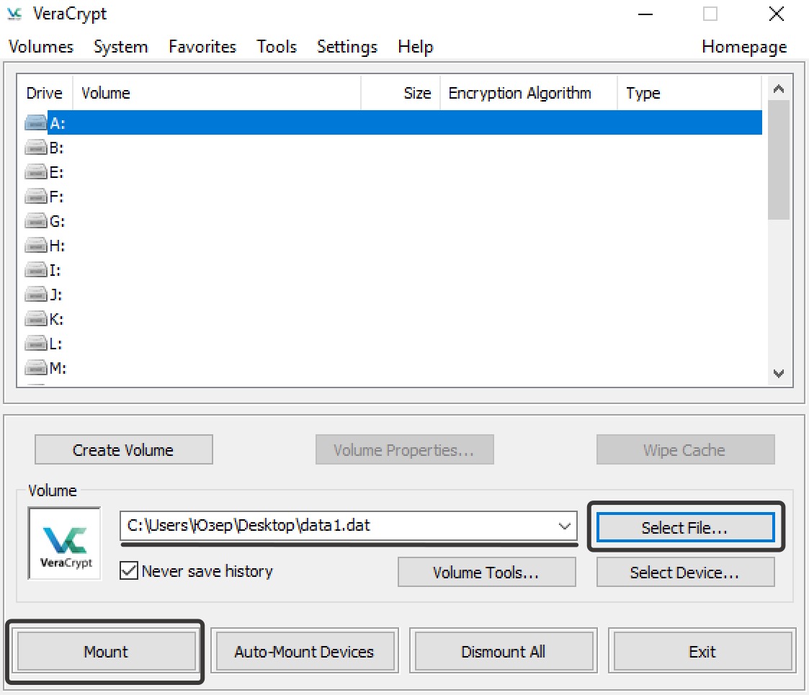Viewport: 809px width, 695px height.
Task: Click the Create Volume button
Action: (x=123, y=450)
